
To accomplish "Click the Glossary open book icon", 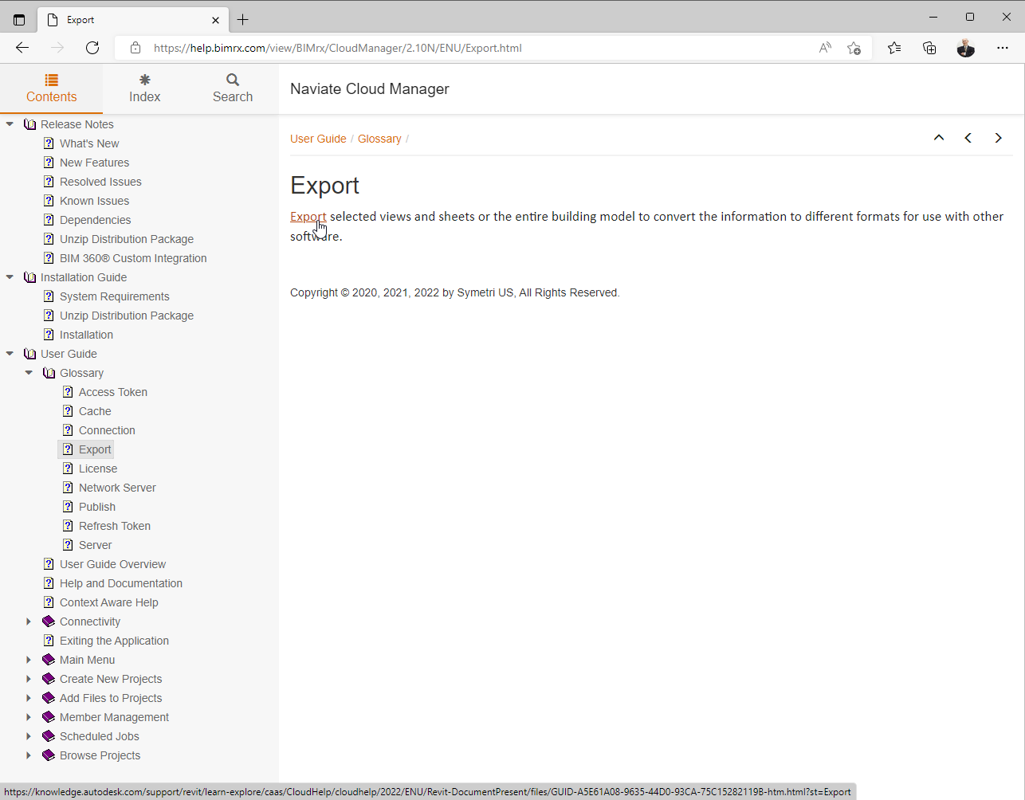I will pyautogui.click(x=49, y=373).
